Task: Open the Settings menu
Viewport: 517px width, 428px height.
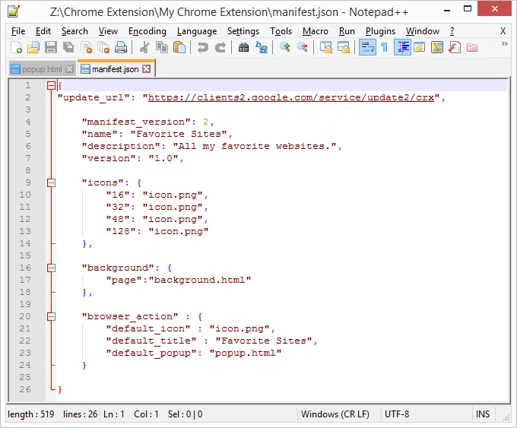Action: pos(243,31)
